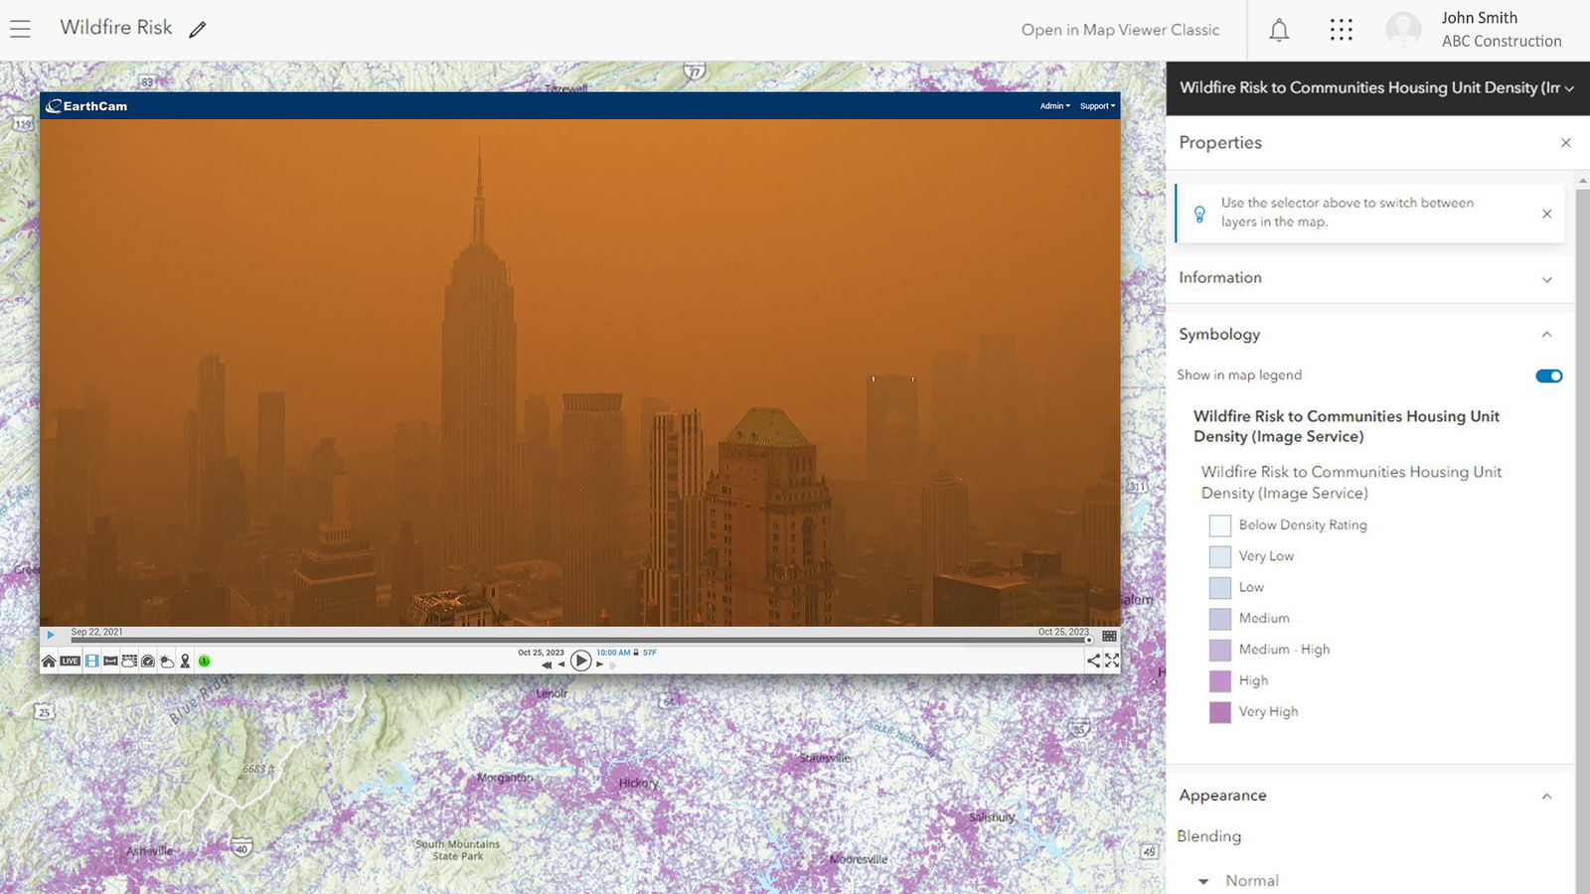This screenshot has height=894, width=1590.
Task: Open the Admin menu in EarthCam
Action: [1053, 106]
